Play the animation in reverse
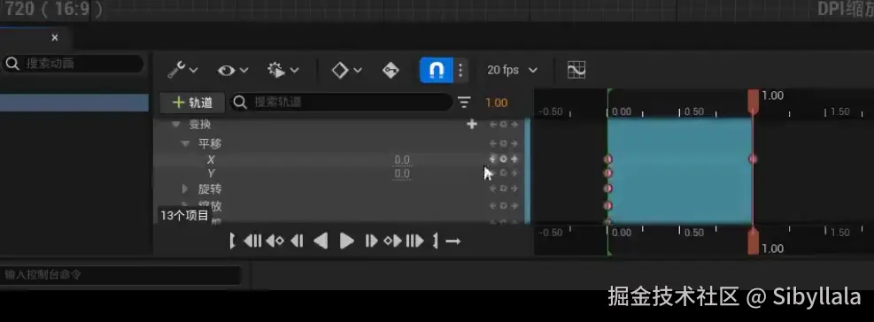 (321, 241)
